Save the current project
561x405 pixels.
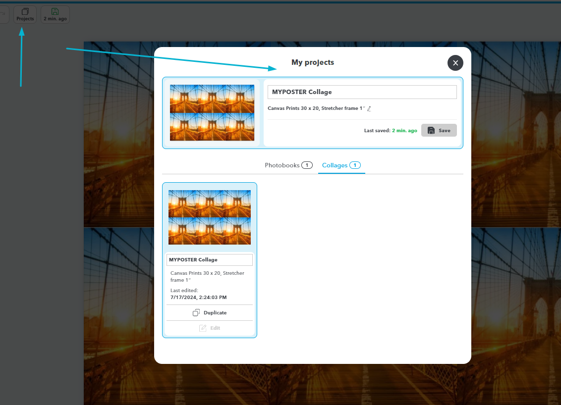(439, 131)
